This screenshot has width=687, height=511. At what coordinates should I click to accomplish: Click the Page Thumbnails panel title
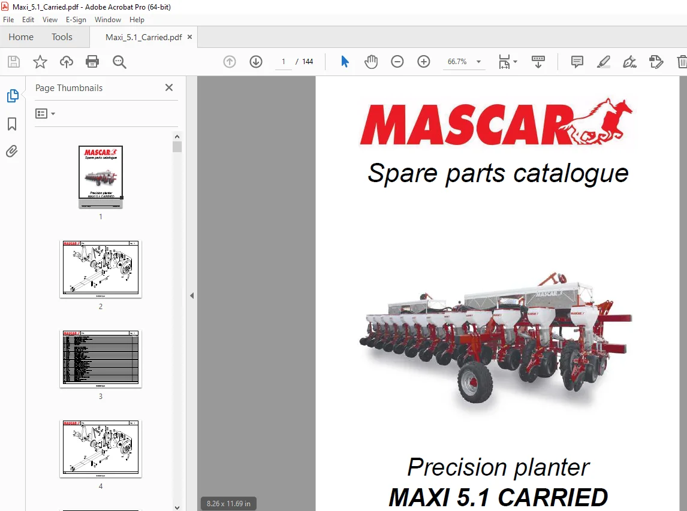pos(69,88)
